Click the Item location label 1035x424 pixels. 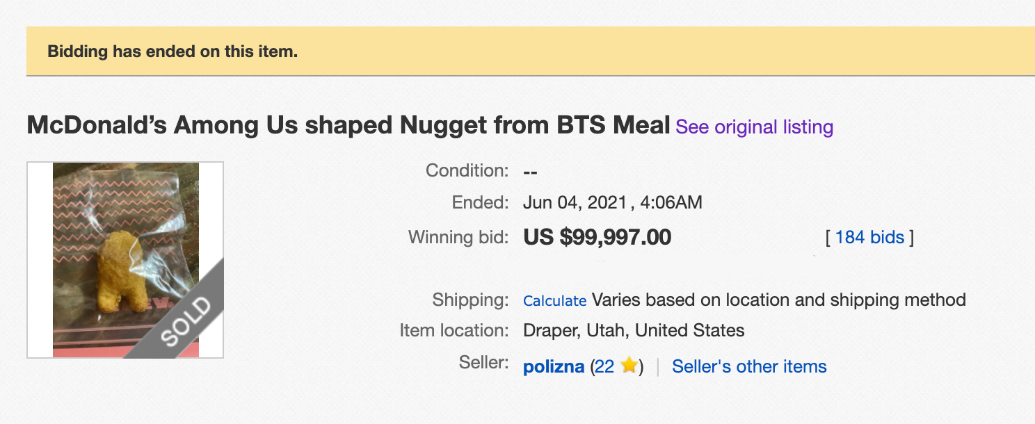pyautogui.click(x=454, y=330)
